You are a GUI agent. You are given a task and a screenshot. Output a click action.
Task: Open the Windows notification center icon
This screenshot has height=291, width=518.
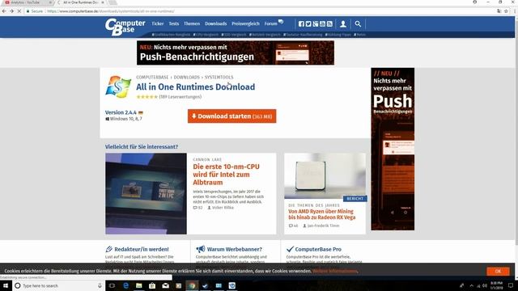click(511, 285)
